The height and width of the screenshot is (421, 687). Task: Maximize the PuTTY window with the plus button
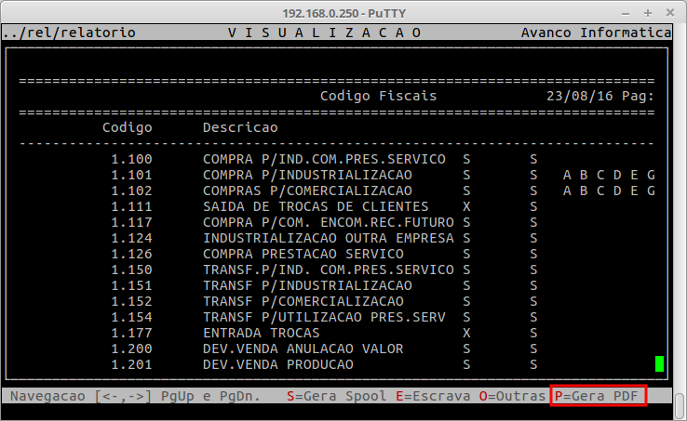pyautogui.click(x=647, y=12)
